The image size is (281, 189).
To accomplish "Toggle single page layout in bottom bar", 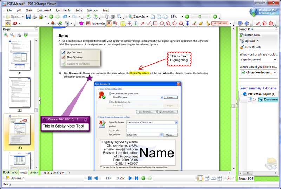I will (200, 178).
